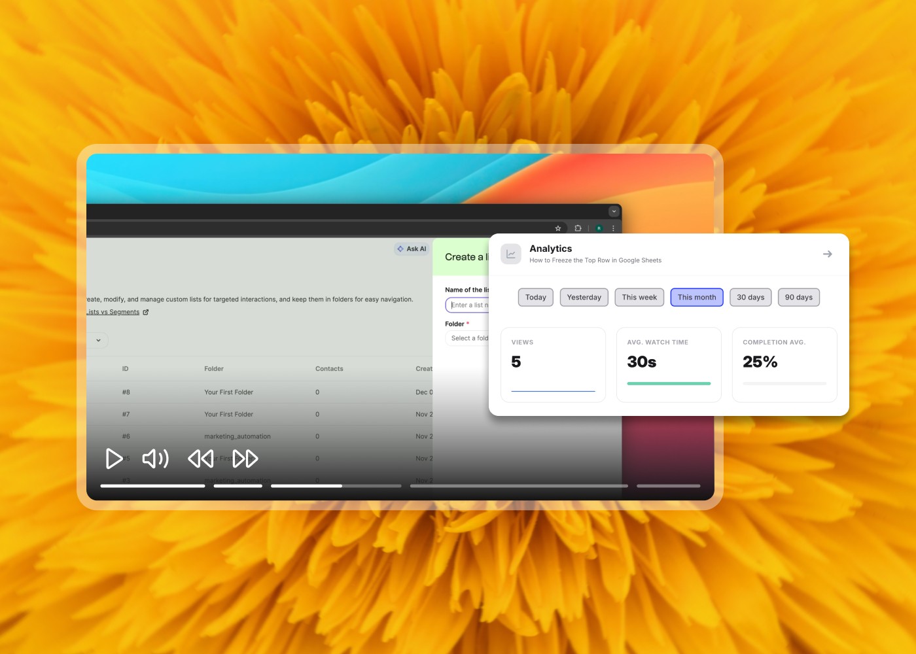Expand the small chevron dropdown above the table
916x654 pixels.
coord(98,340)
